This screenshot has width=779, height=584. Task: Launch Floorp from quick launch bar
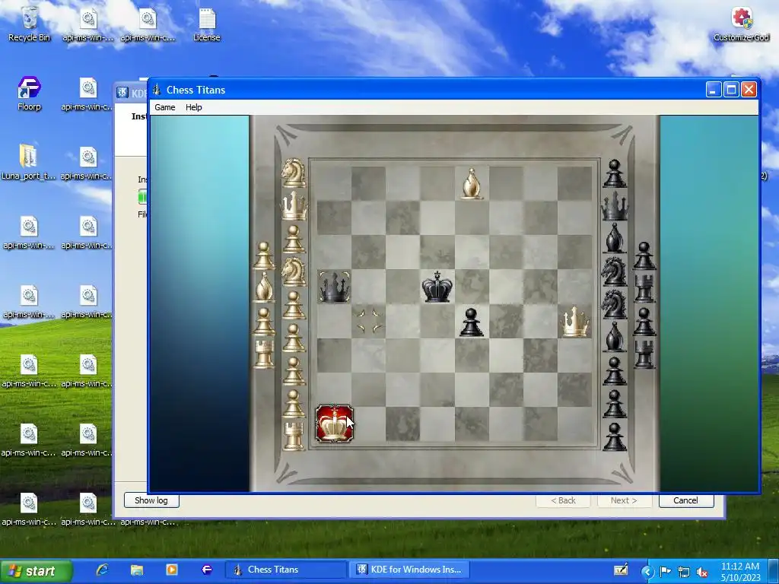[x=206, y=570]
